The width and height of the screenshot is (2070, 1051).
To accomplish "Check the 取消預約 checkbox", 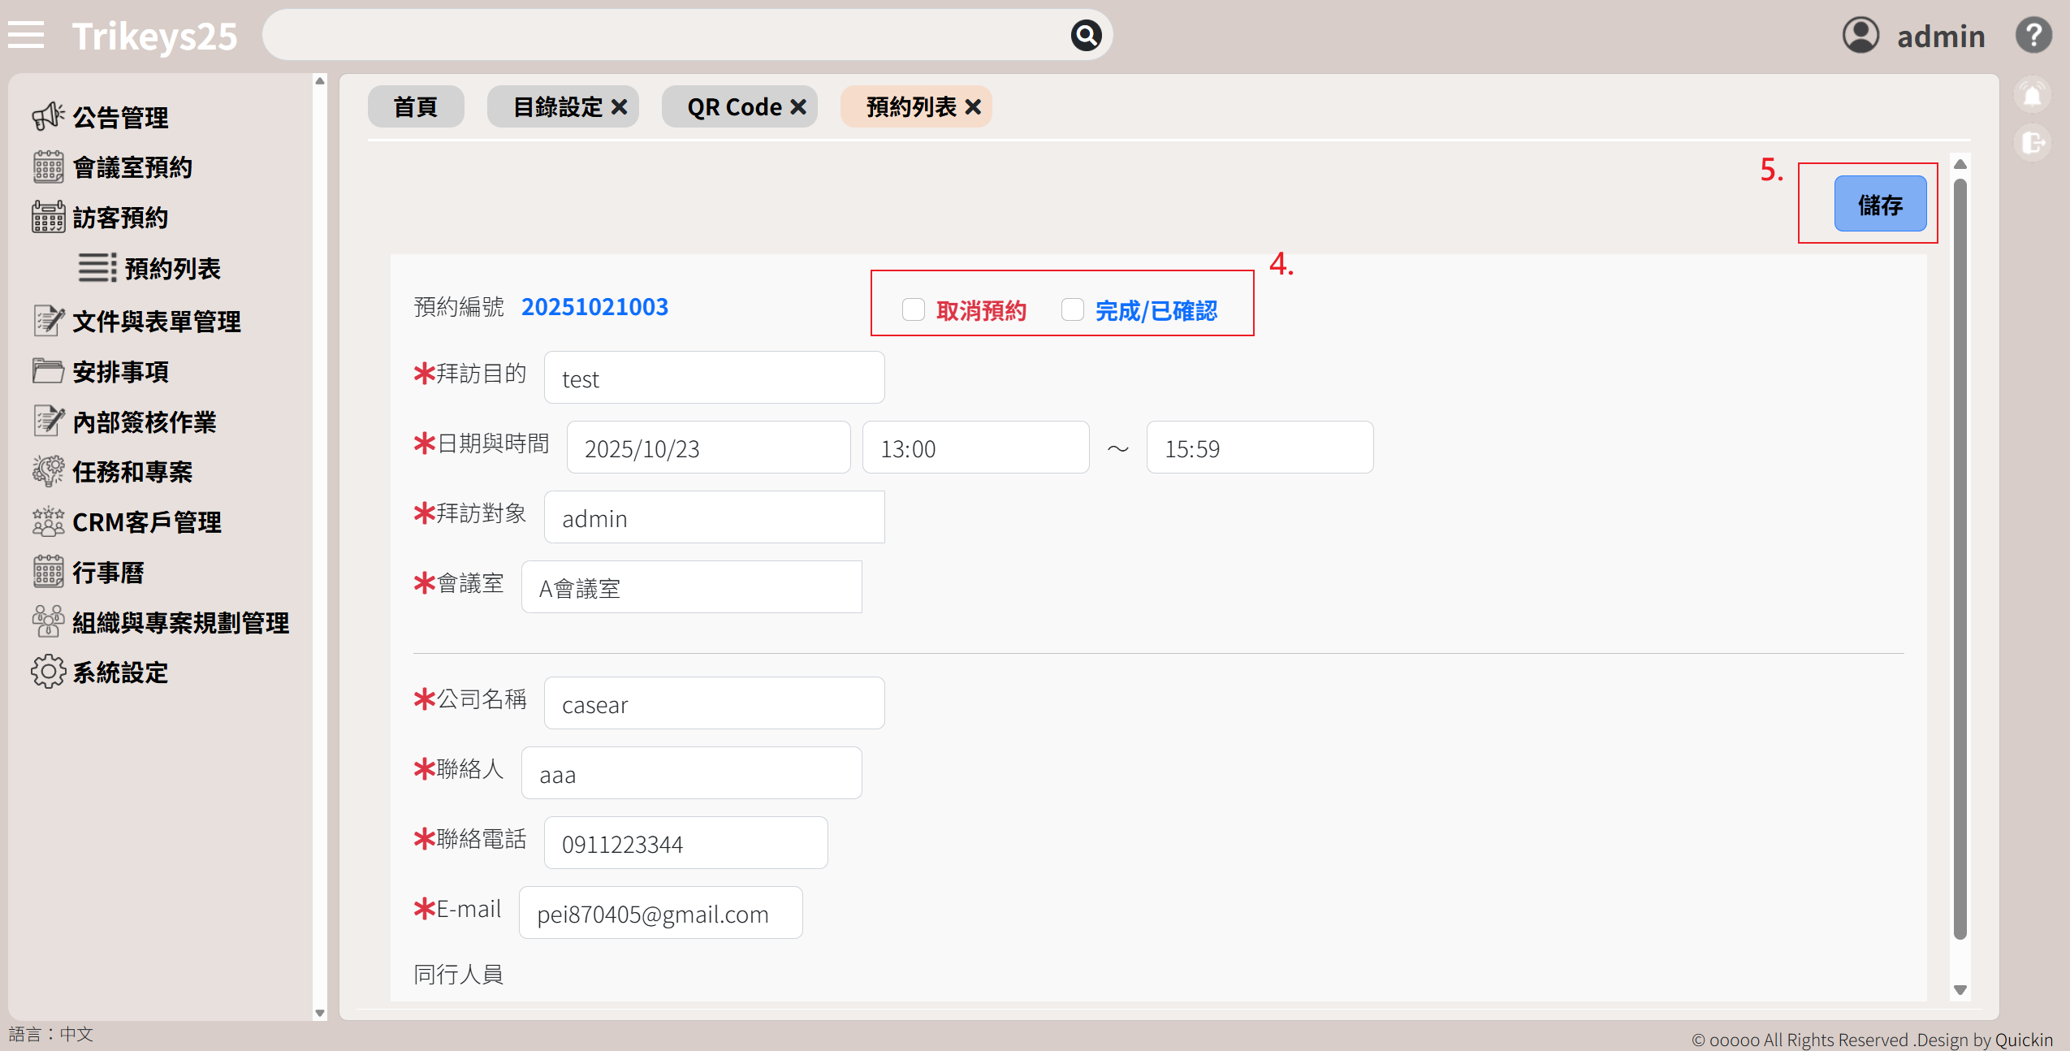I will coord(914,309).
